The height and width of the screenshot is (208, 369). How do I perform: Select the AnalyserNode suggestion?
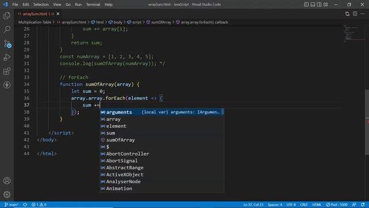click(x=162, y=181)
